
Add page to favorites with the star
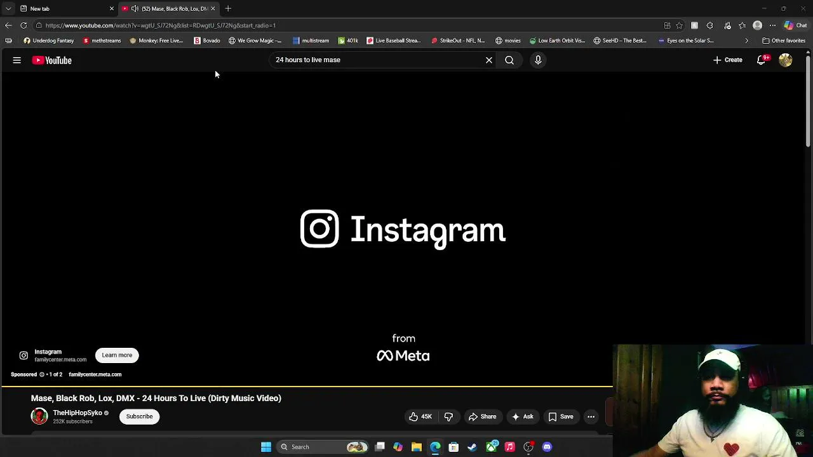click(679, 25)
